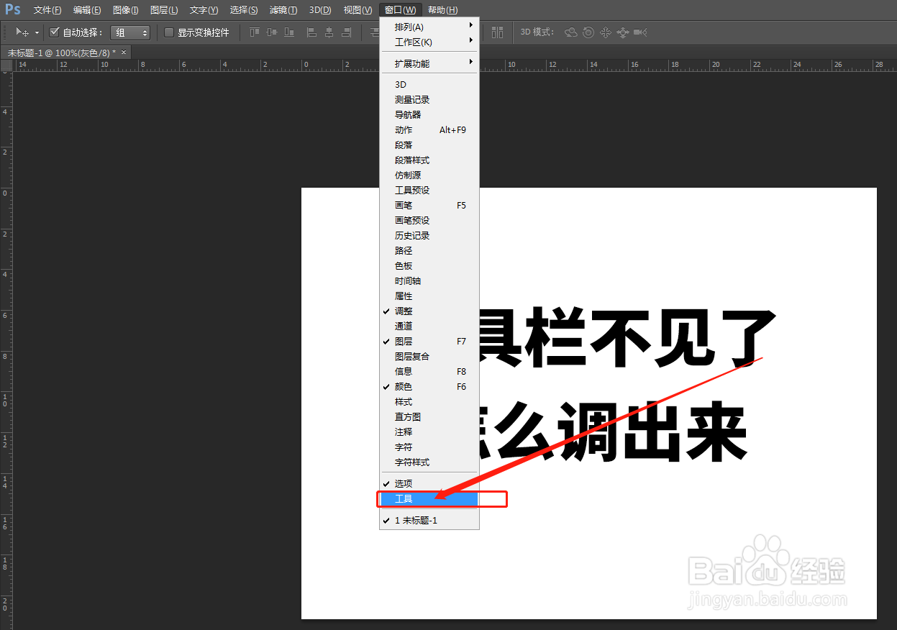Choose 段落样式 in Window menu
Image resolution: width=897 pixels, height=630 pixels.
pos(429,160)
